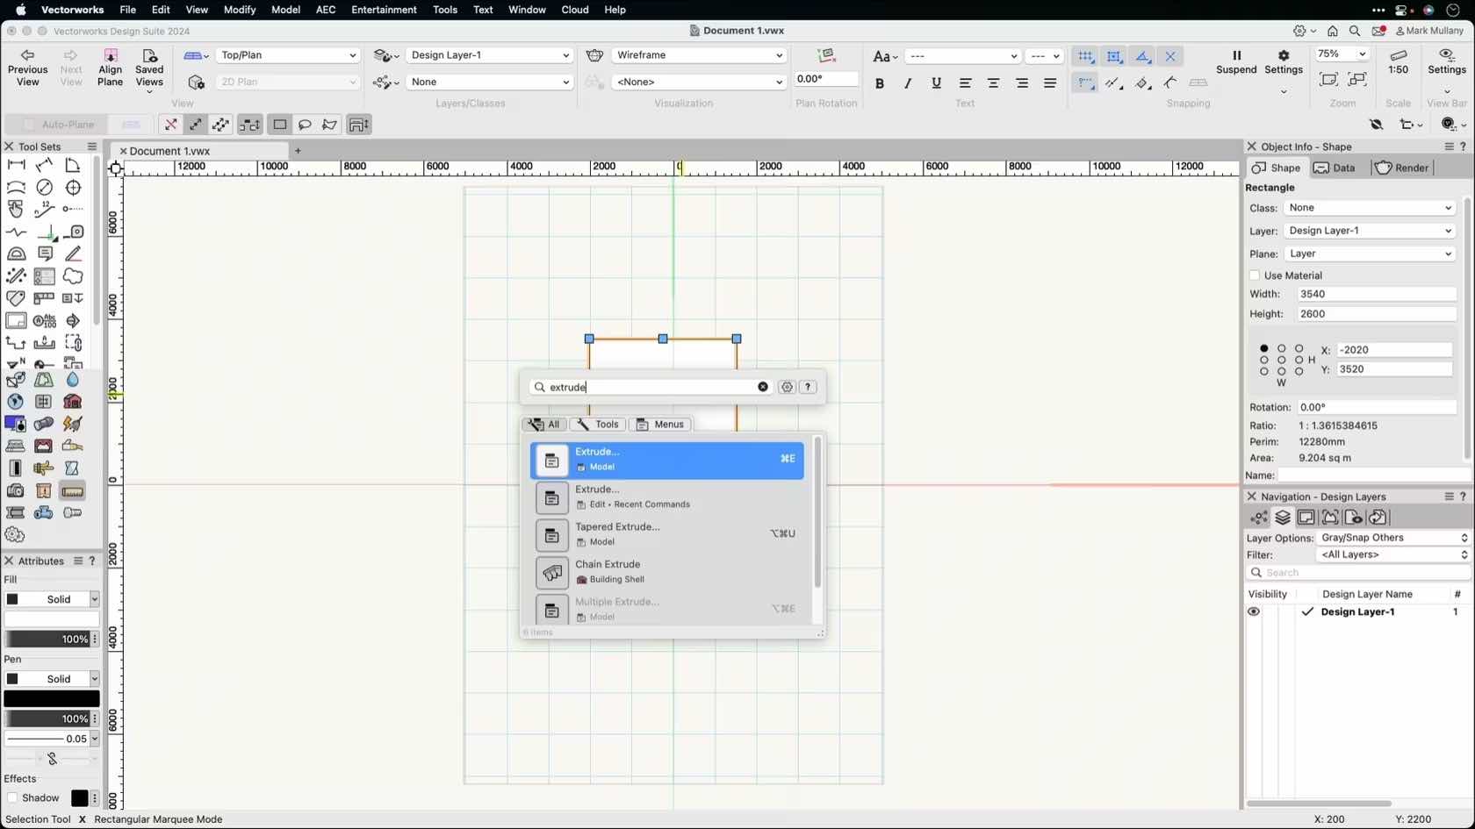Open Plane dropdown set to Layer

[x=1370, y=254]
